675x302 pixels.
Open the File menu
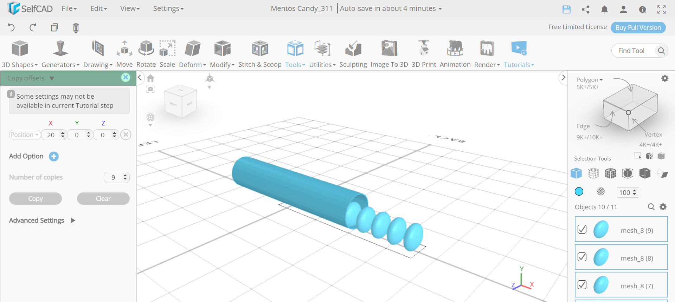[x=69, y=8]
